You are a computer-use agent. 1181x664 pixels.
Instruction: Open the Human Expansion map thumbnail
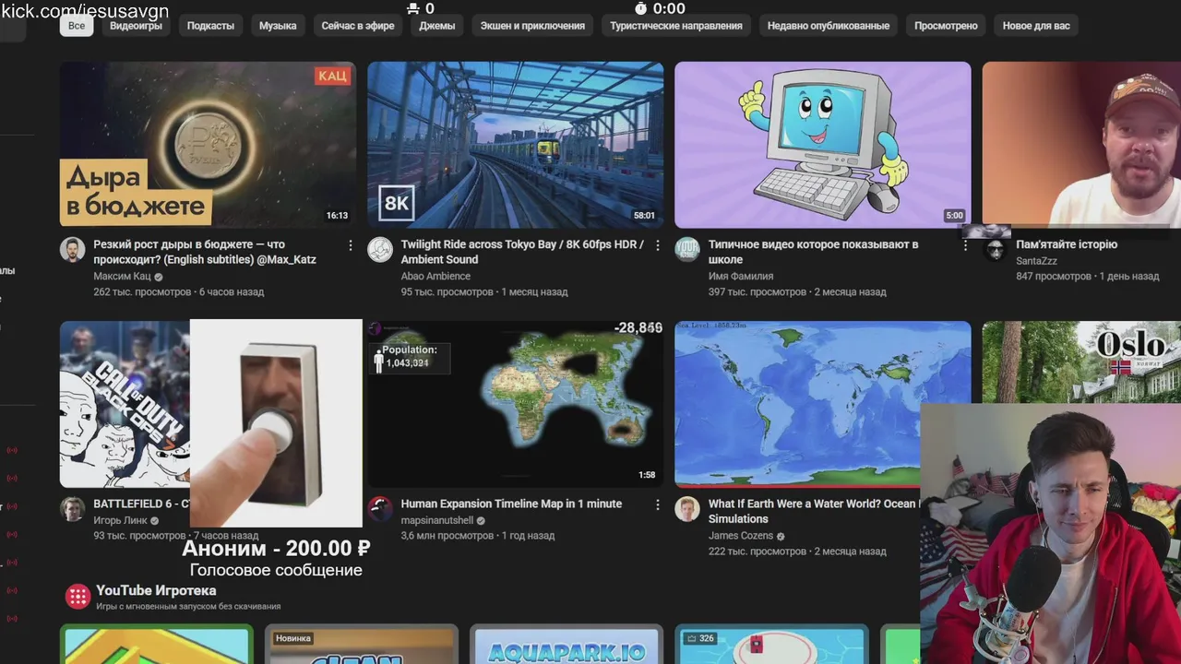[x=515, y=404]
